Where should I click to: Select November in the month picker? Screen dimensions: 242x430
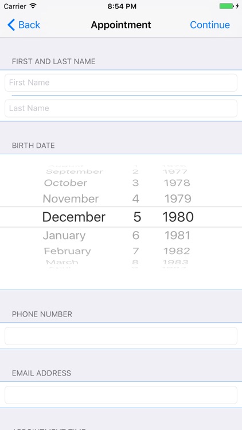[x=71, y=199]
